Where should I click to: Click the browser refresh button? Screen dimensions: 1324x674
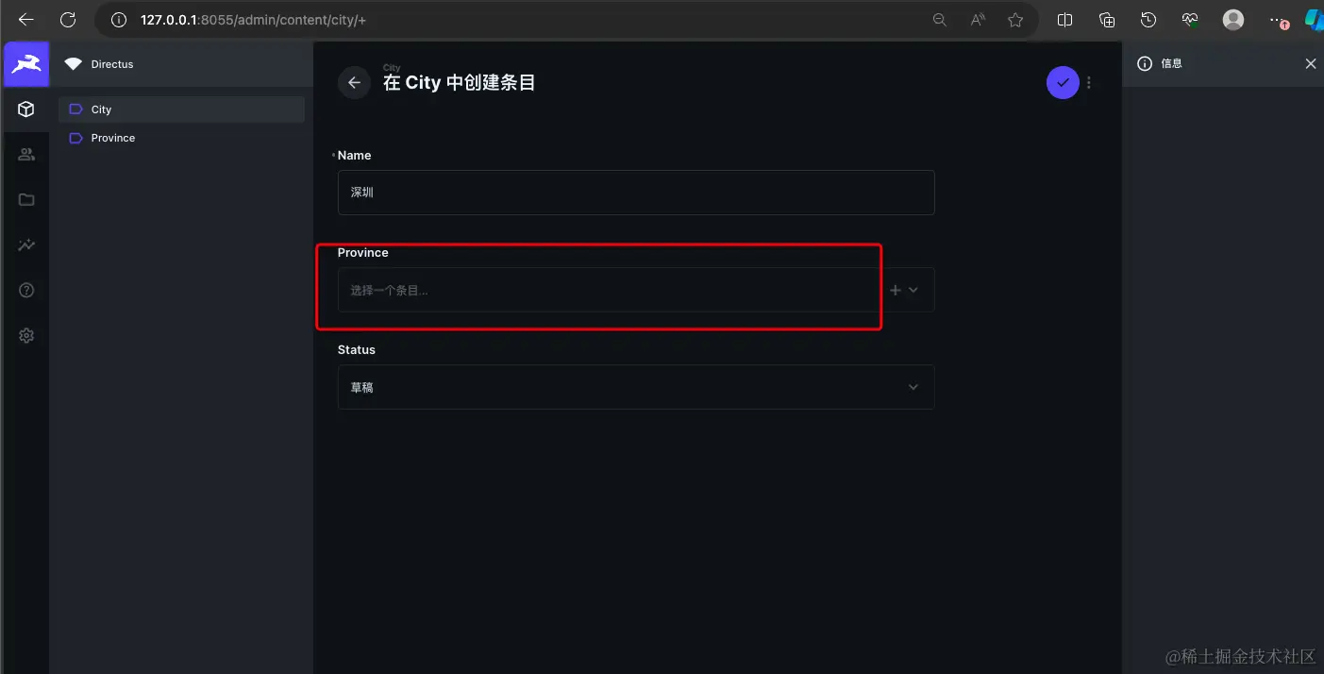click(68, 20)
